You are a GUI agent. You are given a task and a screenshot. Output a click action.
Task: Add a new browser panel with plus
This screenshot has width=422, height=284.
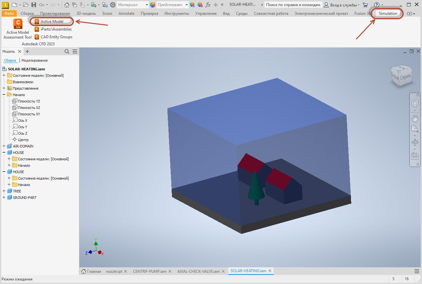[x=27, y=51]
